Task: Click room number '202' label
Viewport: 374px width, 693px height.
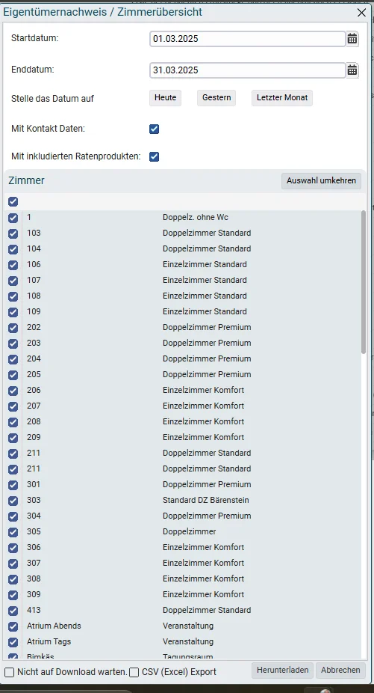Action: click(34, 327)
